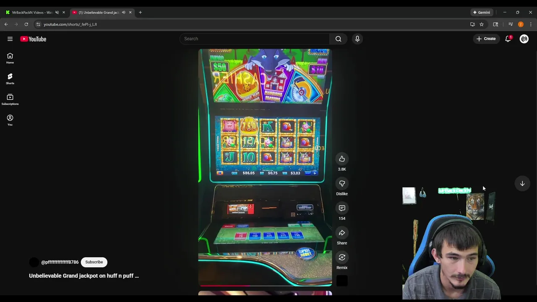Open the browser extensions icon
The image size is (537, 302).
pyautogui.click(x=495, y=24)
